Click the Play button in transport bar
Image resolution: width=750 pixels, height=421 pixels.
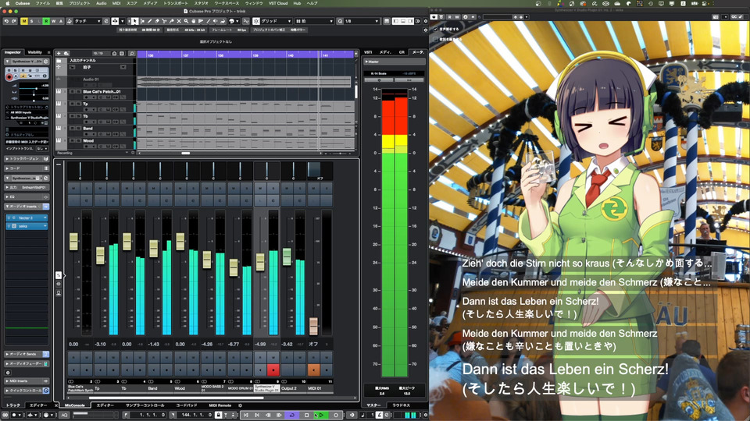tap(321, 416)
